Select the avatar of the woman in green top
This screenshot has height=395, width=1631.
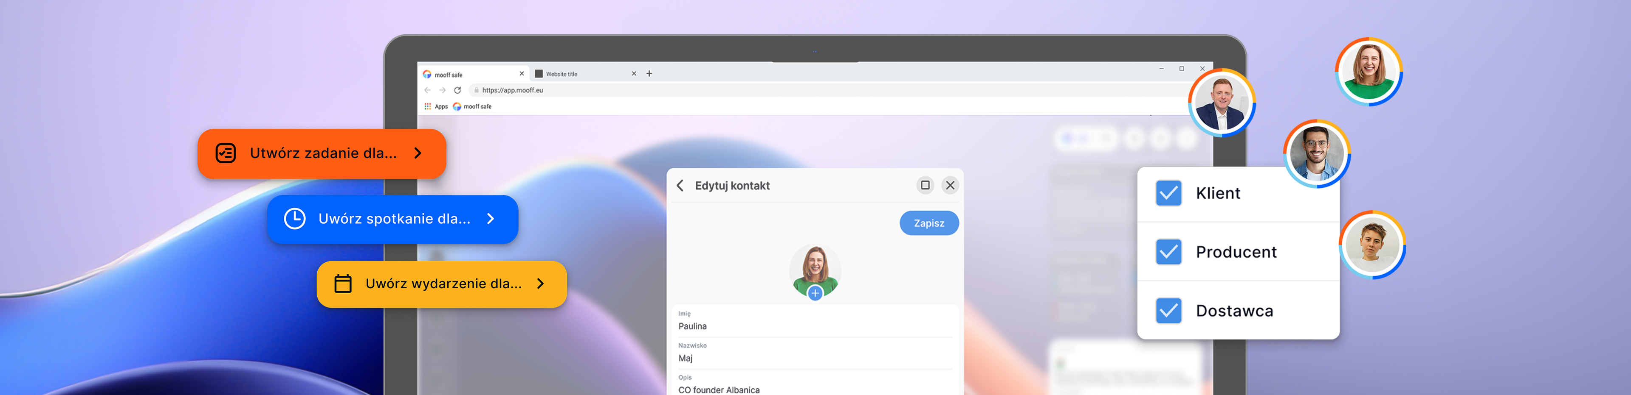[1369, 72]
